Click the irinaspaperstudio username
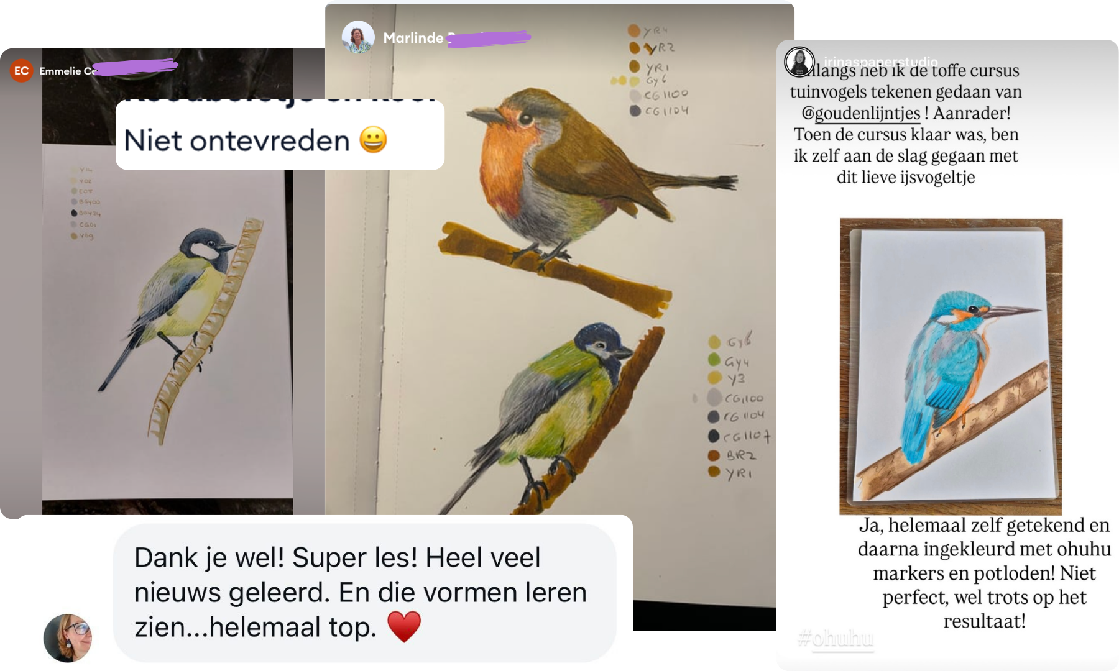This screenshot has width=1119, height=671. pyautogui.click(x=880, y=62)
